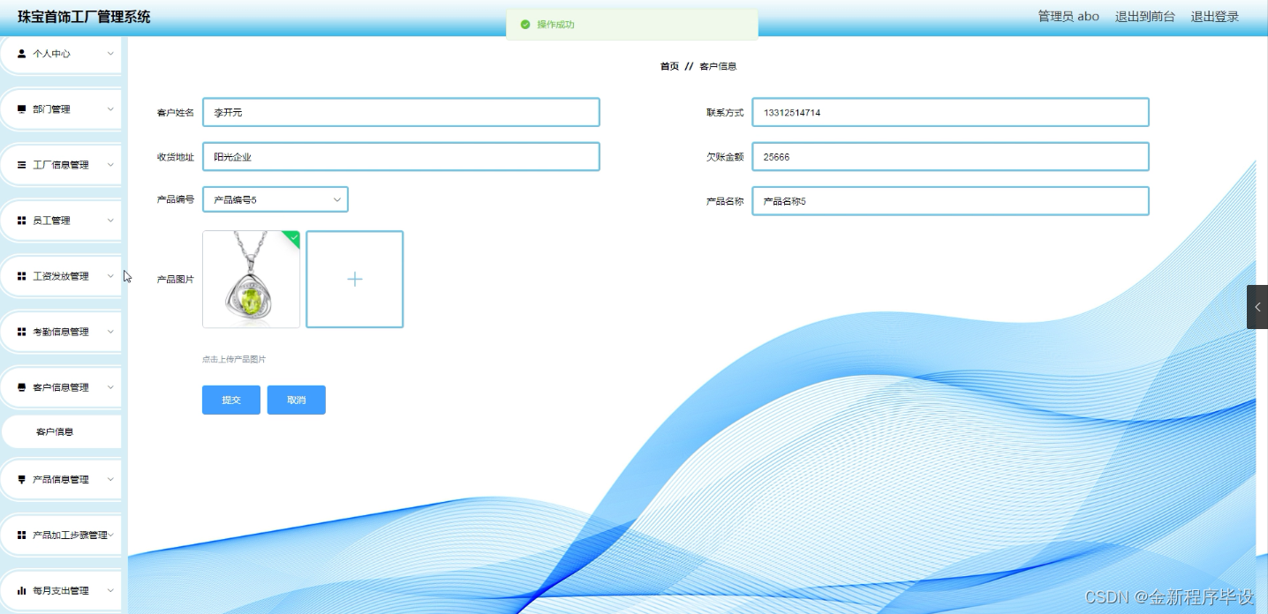This screenshot has height=614, width=1268.
Task: Select the 员工管理 grid icon
Action: (19, 220)
